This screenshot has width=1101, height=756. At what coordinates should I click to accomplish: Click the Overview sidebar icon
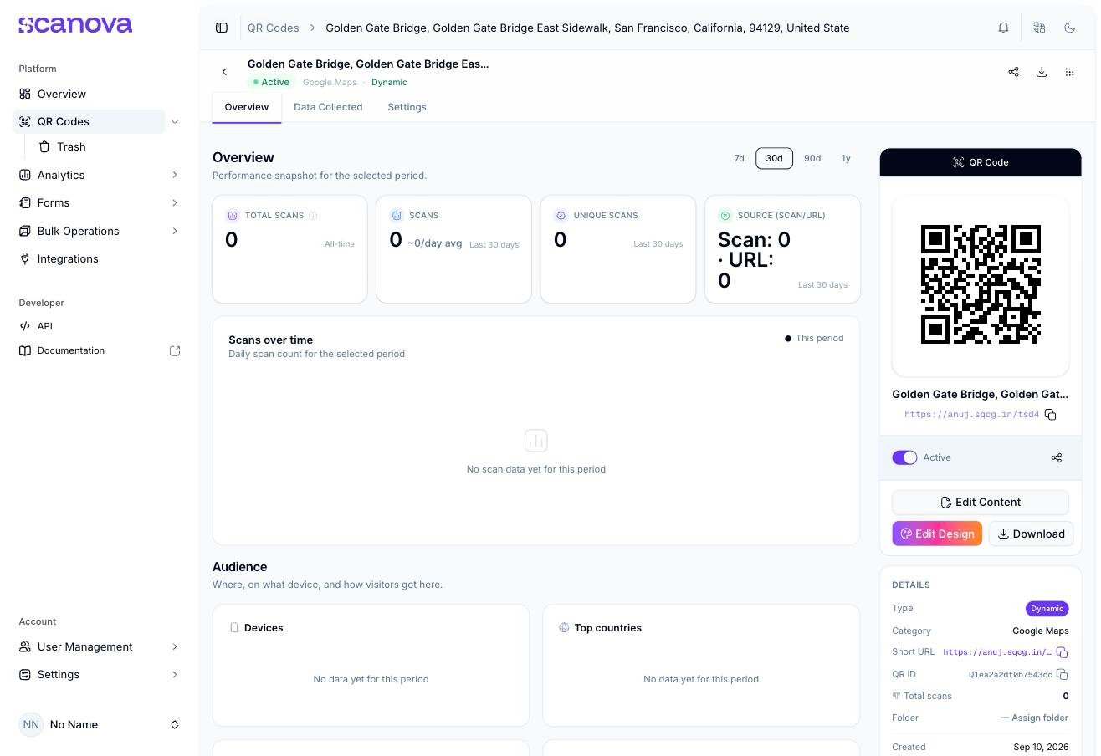[25, 94]
